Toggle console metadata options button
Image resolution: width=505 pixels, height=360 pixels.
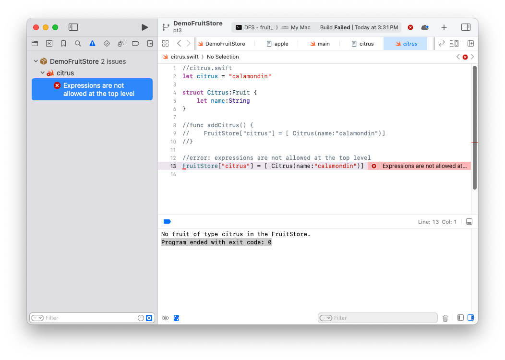tap(177, 318)
